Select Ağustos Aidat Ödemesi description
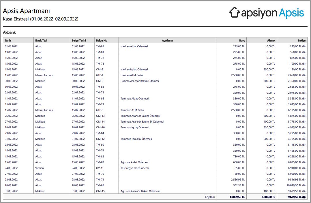Screen dimensions: 311x203 pyautogui.click(x=134, y=162)
